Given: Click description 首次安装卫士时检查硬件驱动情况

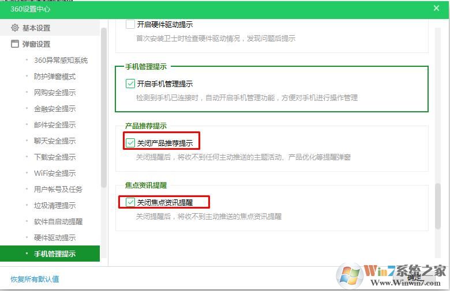Looking at the screenshot, I should point(216,39).
